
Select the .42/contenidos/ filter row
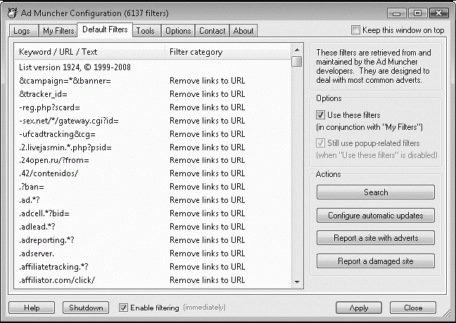tap(153, 173)
